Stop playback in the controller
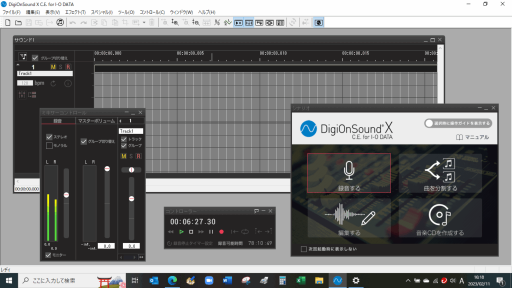This screenshot has height=288, width=512. pyautogui.click(x=191, y=232)
